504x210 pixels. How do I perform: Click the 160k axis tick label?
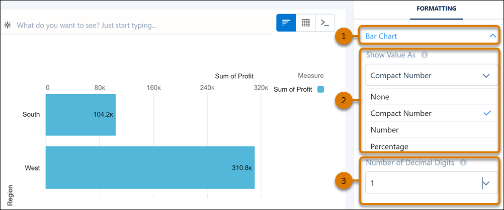click(153, 88)
